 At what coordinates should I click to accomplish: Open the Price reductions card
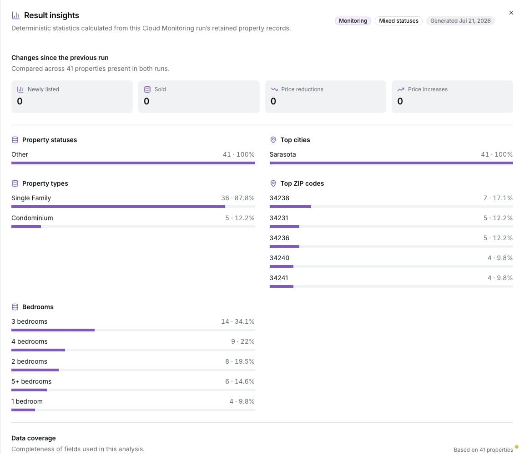326,97
